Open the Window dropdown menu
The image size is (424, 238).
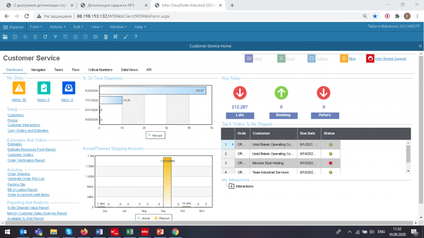118,27
